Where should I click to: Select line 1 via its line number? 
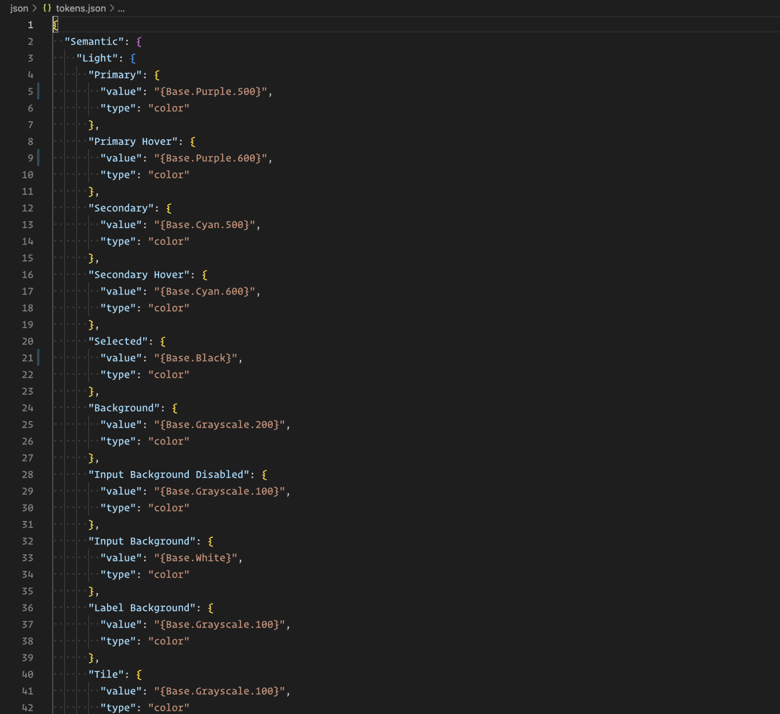30,25
